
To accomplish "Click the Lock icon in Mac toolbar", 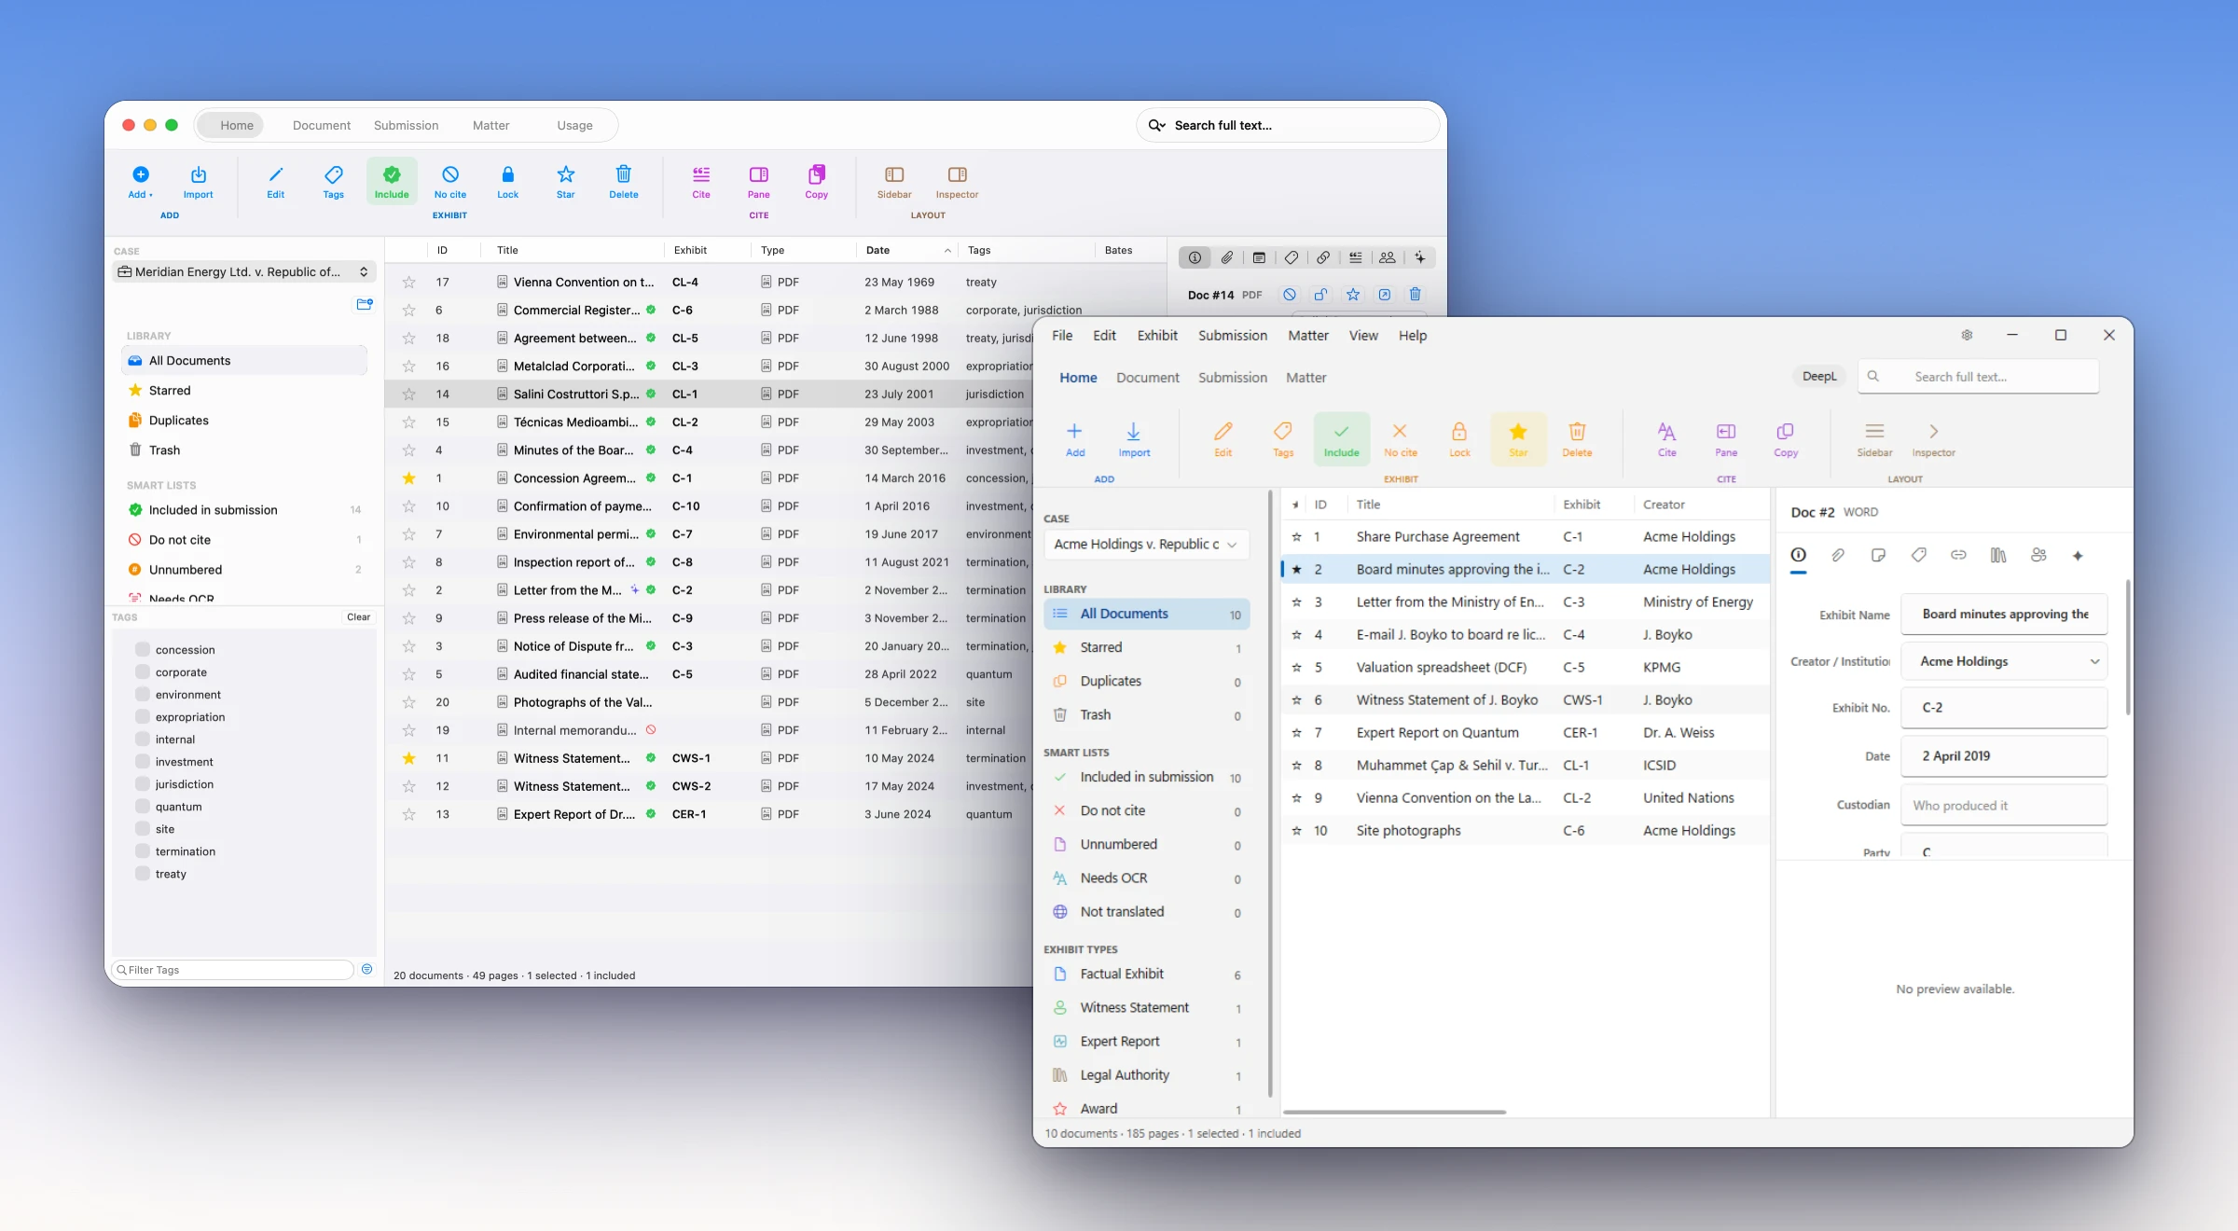I will pos(508,182).
